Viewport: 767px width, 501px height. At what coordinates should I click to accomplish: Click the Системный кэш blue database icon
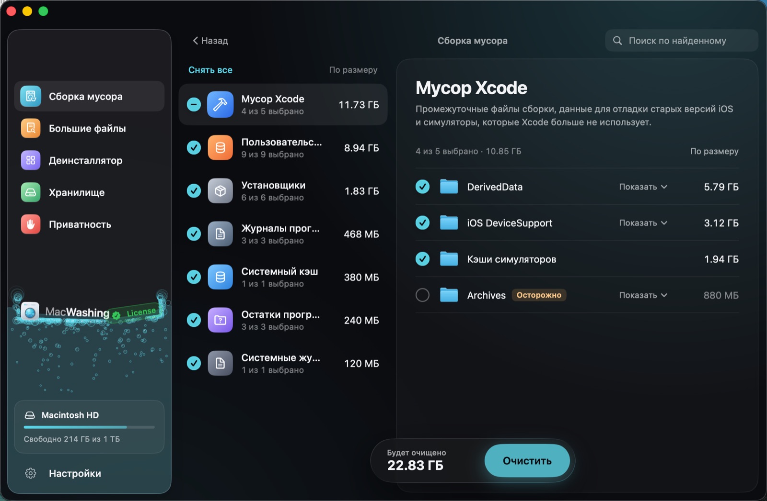pyautogui.click(x=220, y=277)
